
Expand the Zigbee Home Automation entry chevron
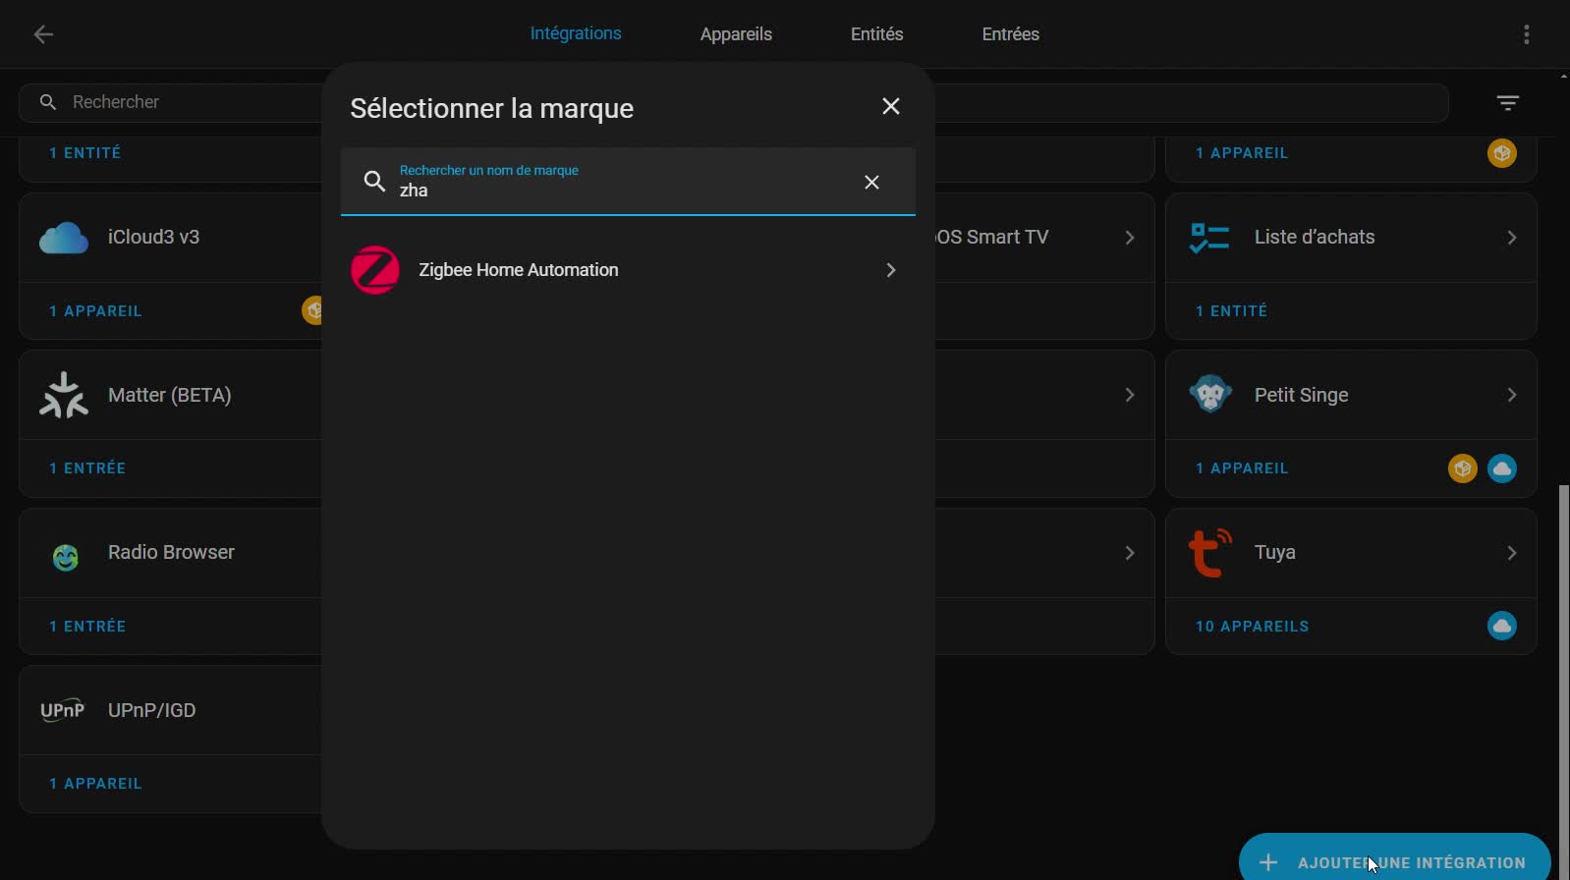[890, 270]
